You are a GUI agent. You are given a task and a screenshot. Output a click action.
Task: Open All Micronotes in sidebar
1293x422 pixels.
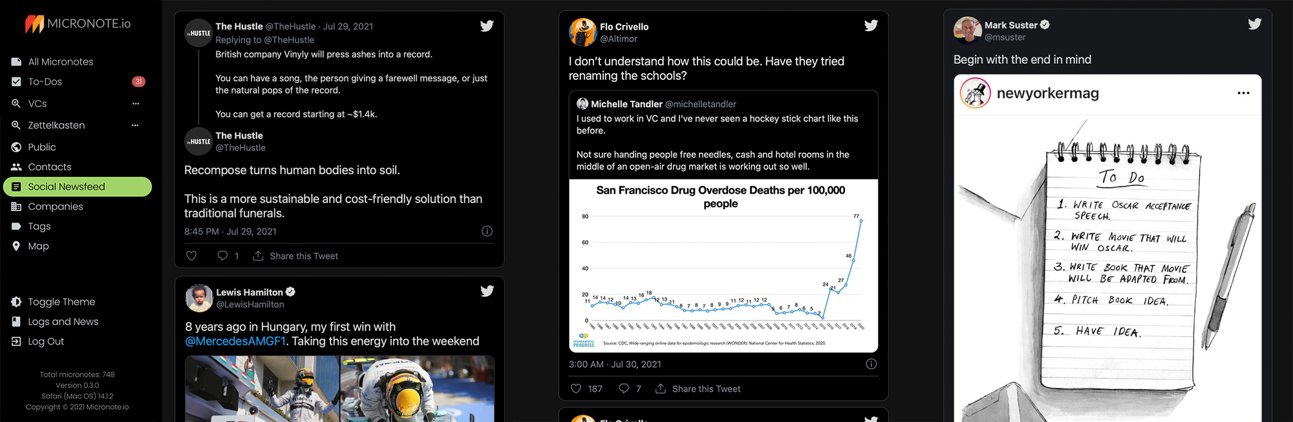(61, 62)
